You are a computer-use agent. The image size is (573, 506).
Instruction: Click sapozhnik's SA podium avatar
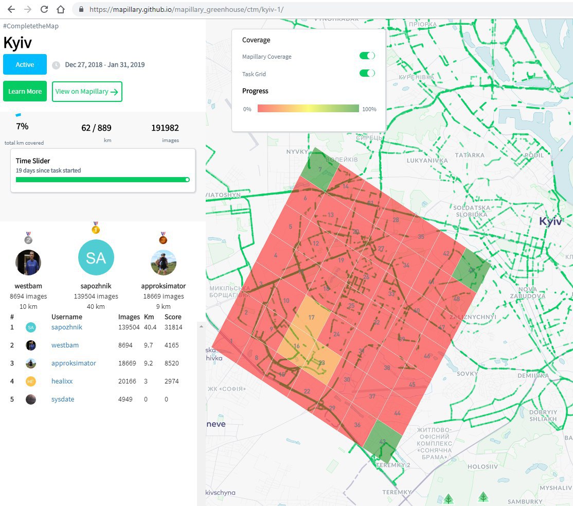96,257
